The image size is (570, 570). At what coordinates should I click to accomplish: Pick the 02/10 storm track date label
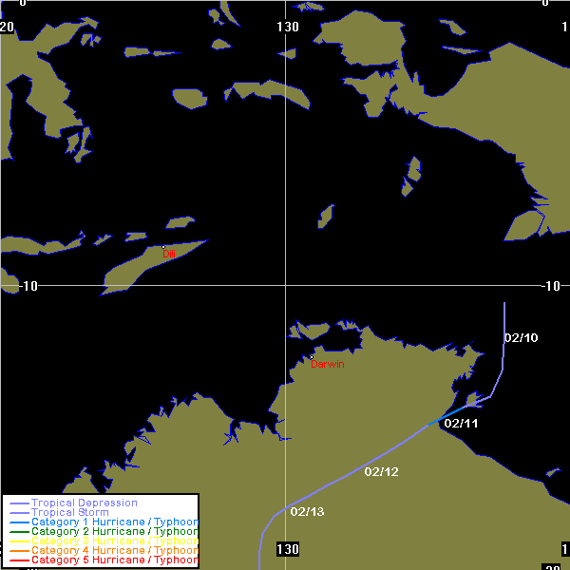click(521, 338)
